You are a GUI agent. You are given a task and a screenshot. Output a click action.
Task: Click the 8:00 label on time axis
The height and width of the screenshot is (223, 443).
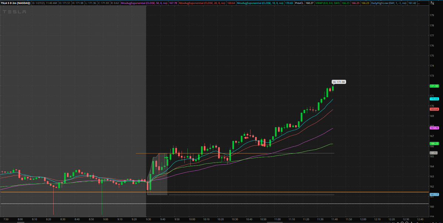20,219
